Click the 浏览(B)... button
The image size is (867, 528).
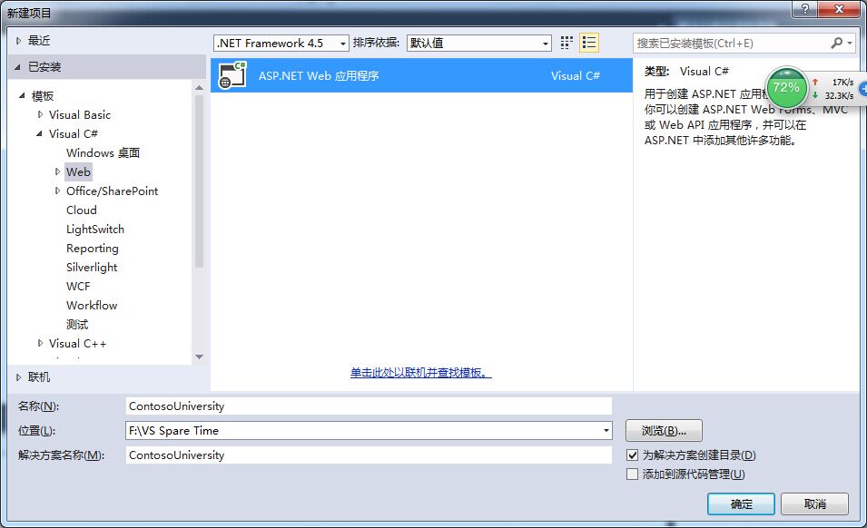[x=664, y=431]
